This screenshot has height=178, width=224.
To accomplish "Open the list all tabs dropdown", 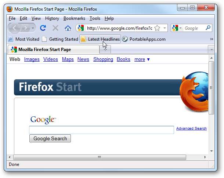I will click(x=212, y=50).
